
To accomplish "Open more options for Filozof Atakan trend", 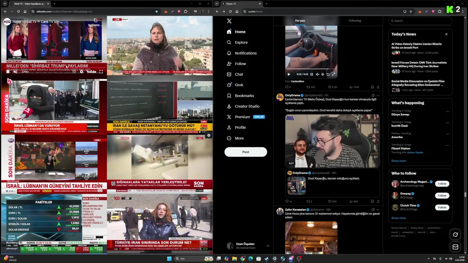I will pos(448,145).
